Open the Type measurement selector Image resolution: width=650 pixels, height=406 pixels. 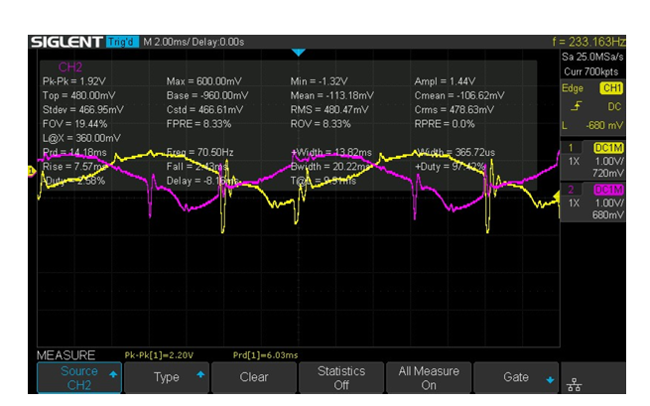pos(167,377)
